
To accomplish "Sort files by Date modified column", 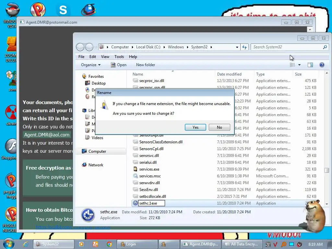I will 229,74.
